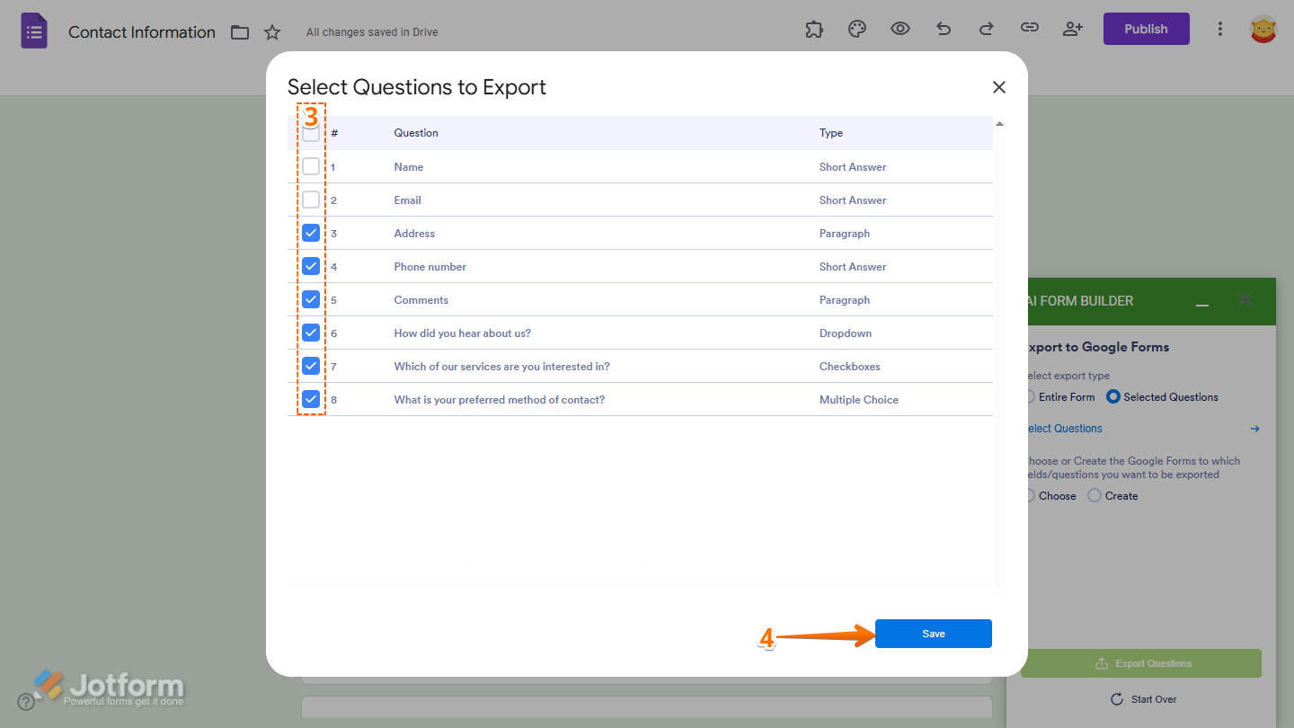The height and width of the screenshot is (728, 1294).
Task: Check the Name question checkbox
Action: click(310, 166)
